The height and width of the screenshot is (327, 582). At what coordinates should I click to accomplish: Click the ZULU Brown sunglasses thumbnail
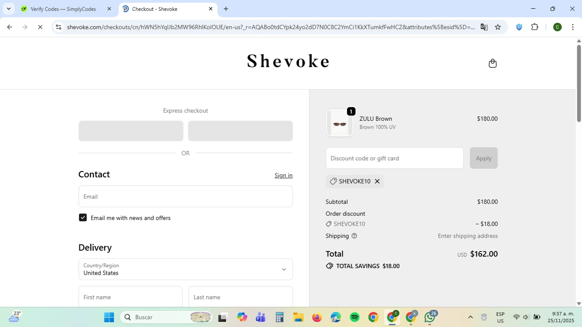(x=339, y=123)
